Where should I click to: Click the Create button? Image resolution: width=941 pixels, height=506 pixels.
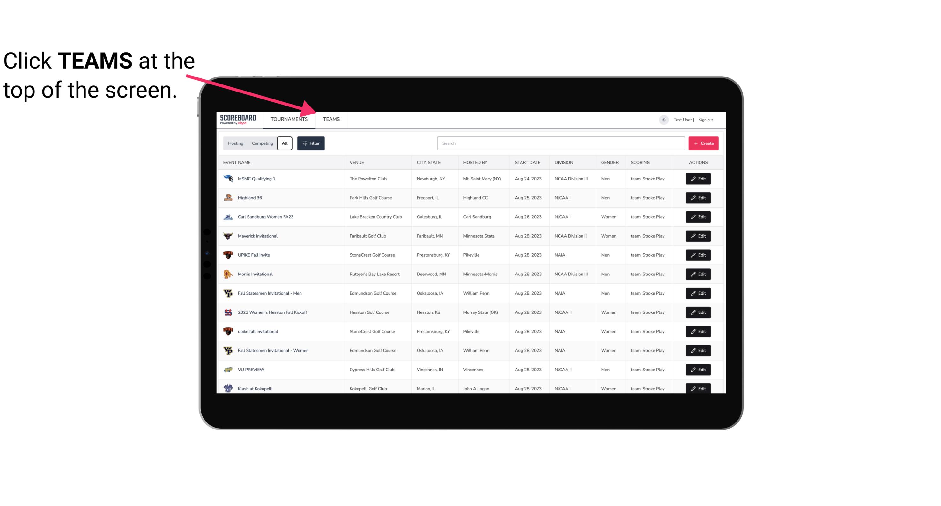[703, 143]
